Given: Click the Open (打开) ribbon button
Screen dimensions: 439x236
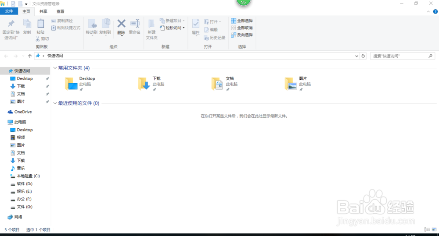Looking at the screenshot, I should click(212, 21).
